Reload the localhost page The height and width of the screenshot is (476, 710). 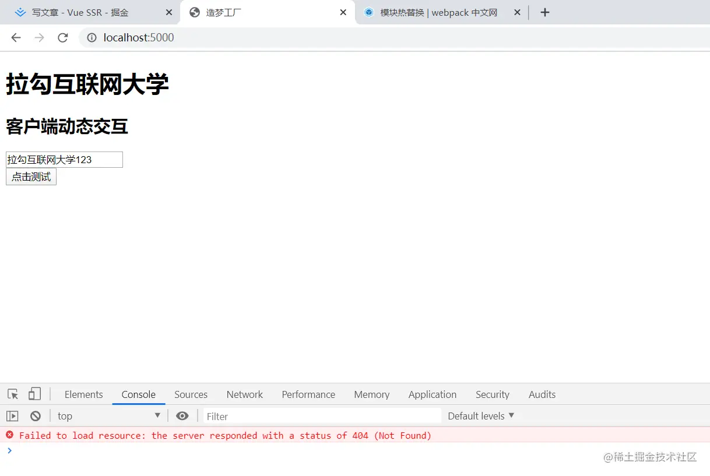point(62,38)
